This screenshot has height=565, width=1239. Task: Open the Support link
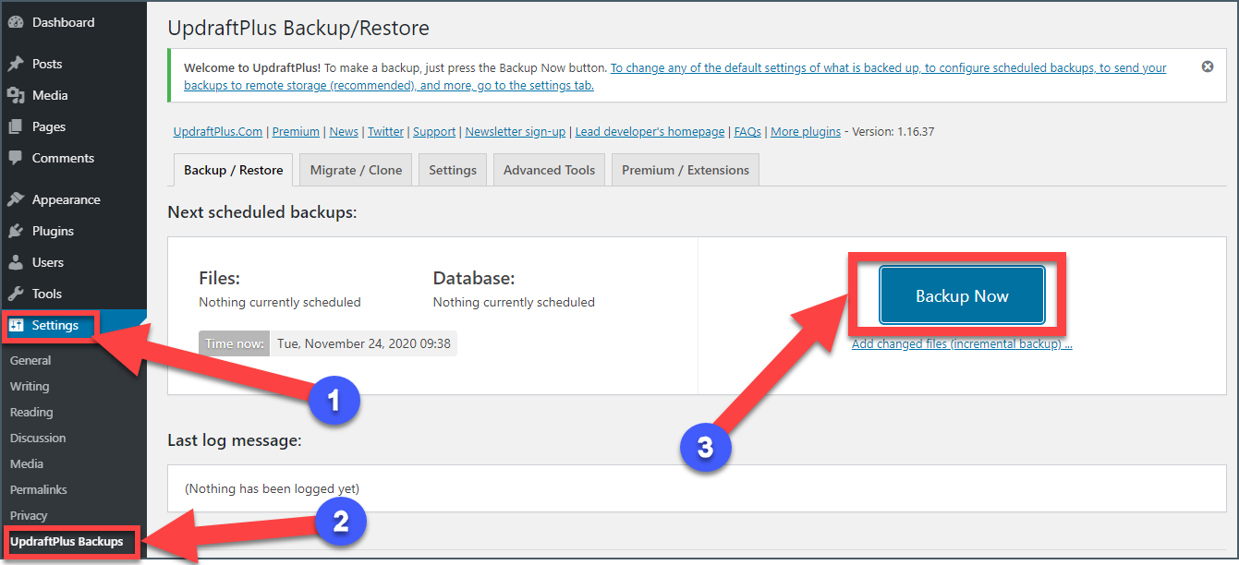(434, 131)
